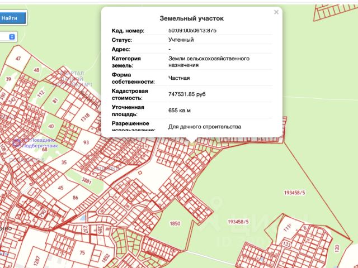Screen dimensions: 358x268
Task: Select map parcel labeled 112
Action: point(41,94)
